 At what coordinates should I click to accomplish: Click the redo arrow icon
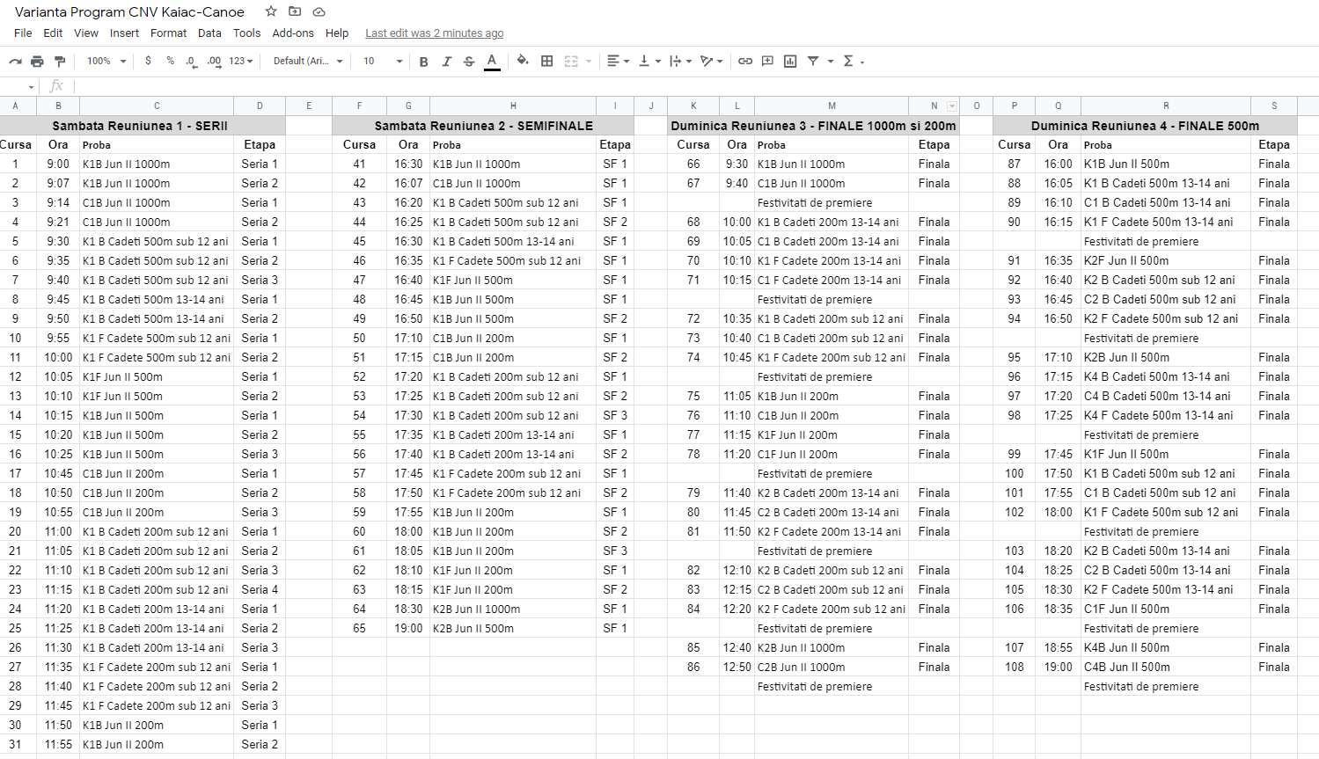point(15,61)
